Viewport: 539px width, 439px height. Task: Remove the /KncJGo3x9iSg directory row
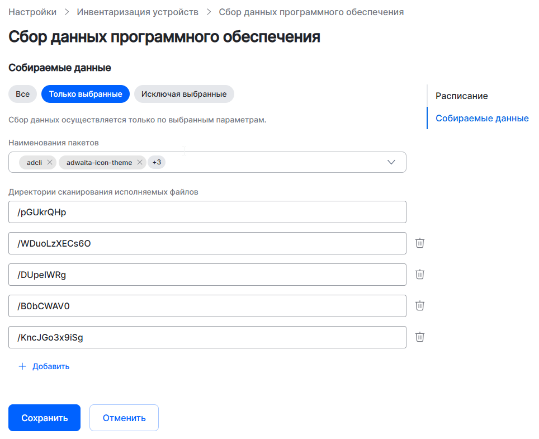click(x=420, y=337)
